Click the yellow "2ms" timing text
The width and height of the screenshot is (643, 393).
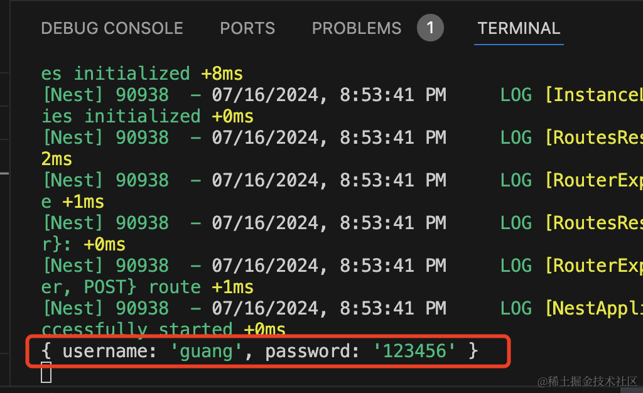tap(57, 159)
